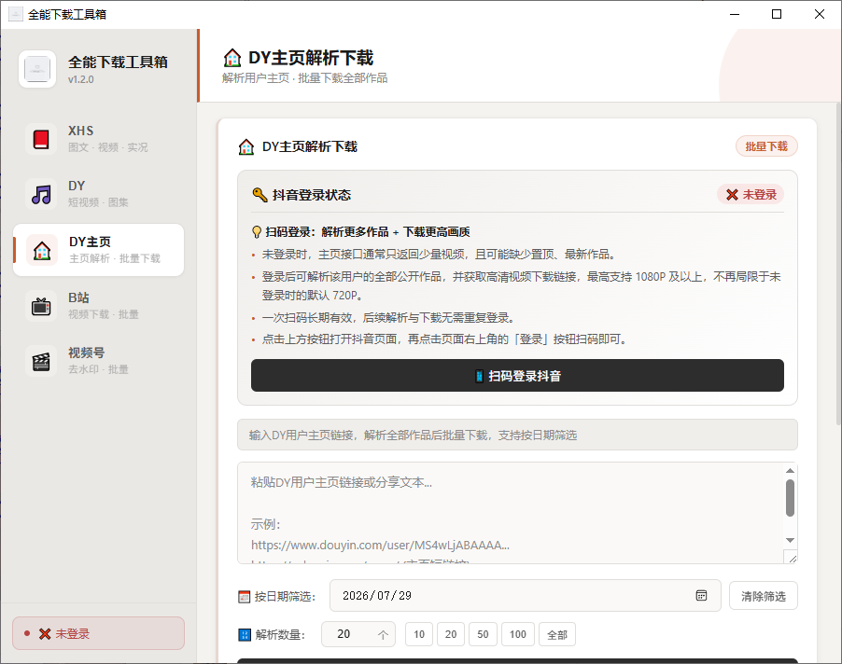Click the date filter field 2026/07/29

[x=526, y=595]
